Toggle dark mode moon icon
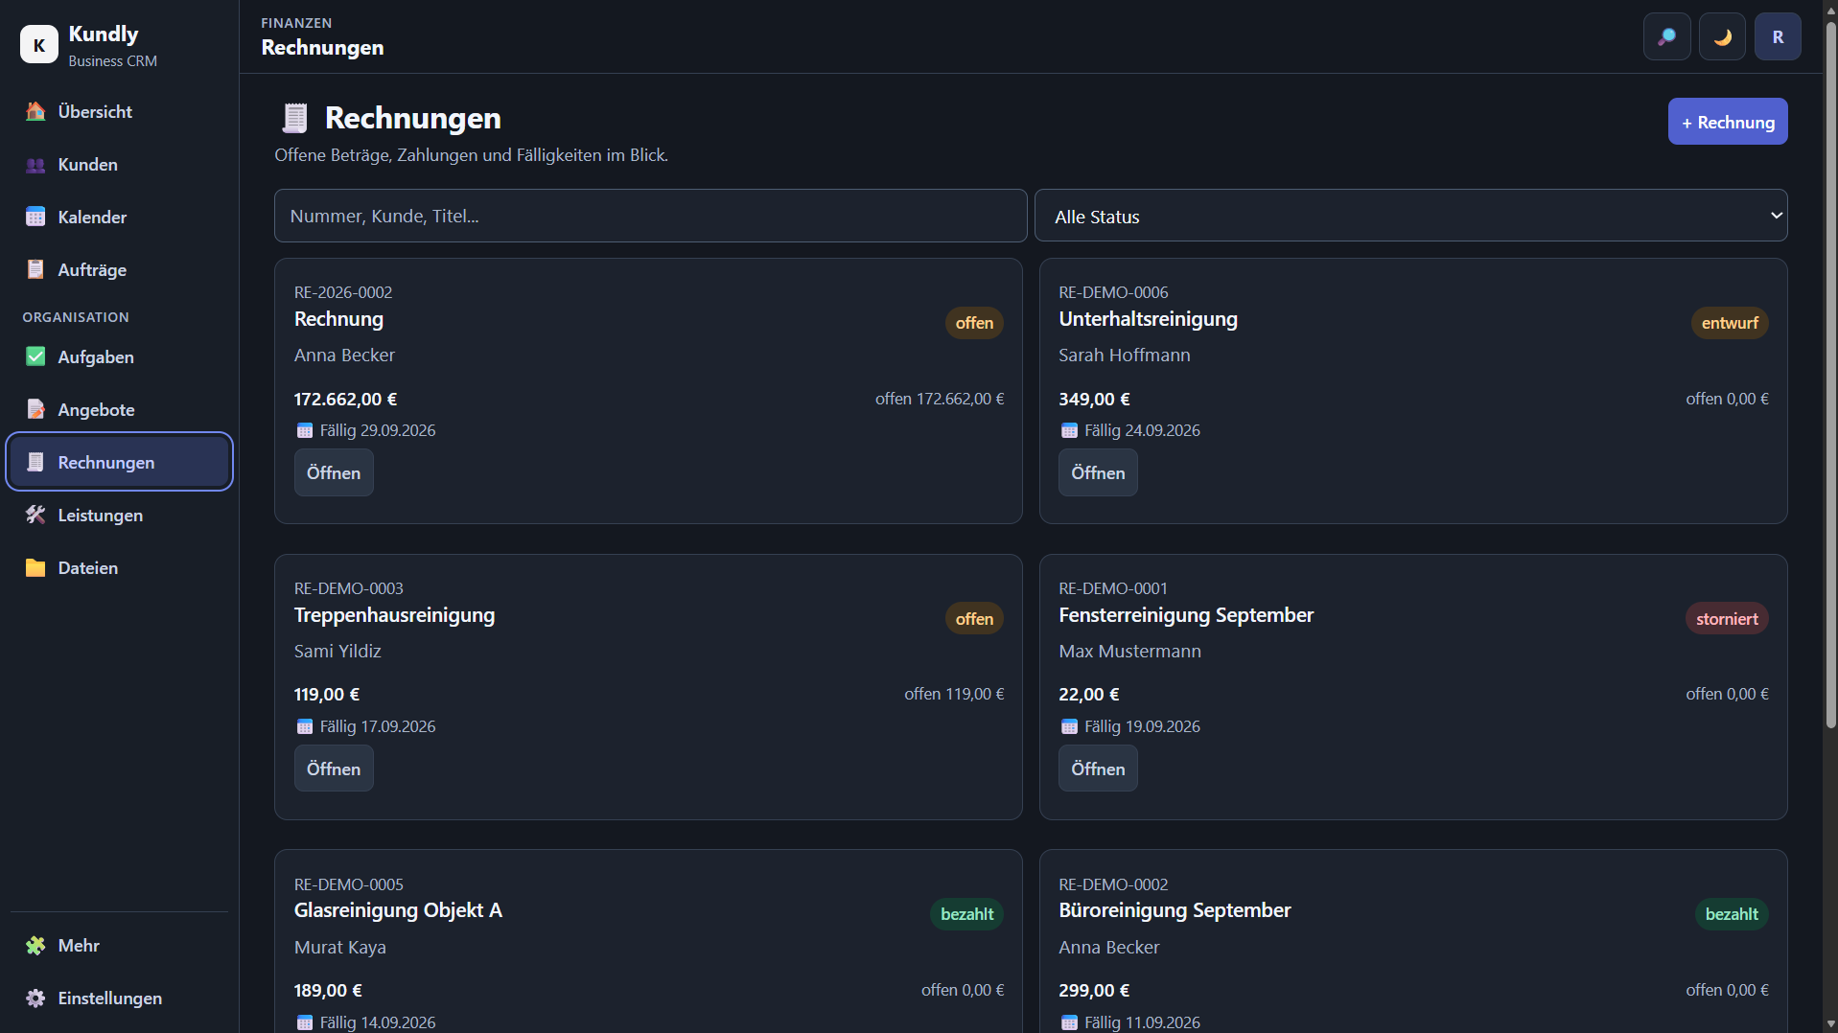 [1723, 37]
